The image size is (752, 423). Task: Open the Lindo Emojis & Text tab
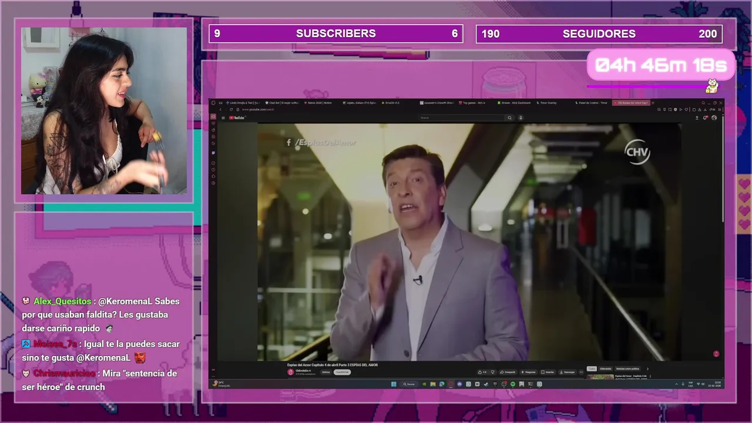pyautogui.click(x=243, y=103)
